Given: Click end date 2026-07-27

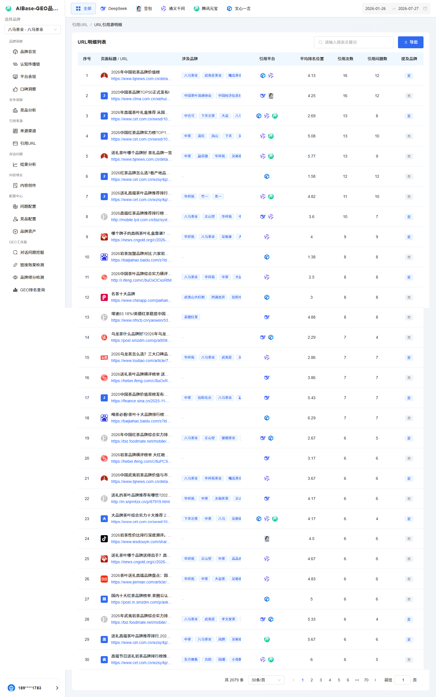Looking at the screenshot, I should (x=408, y=9).
